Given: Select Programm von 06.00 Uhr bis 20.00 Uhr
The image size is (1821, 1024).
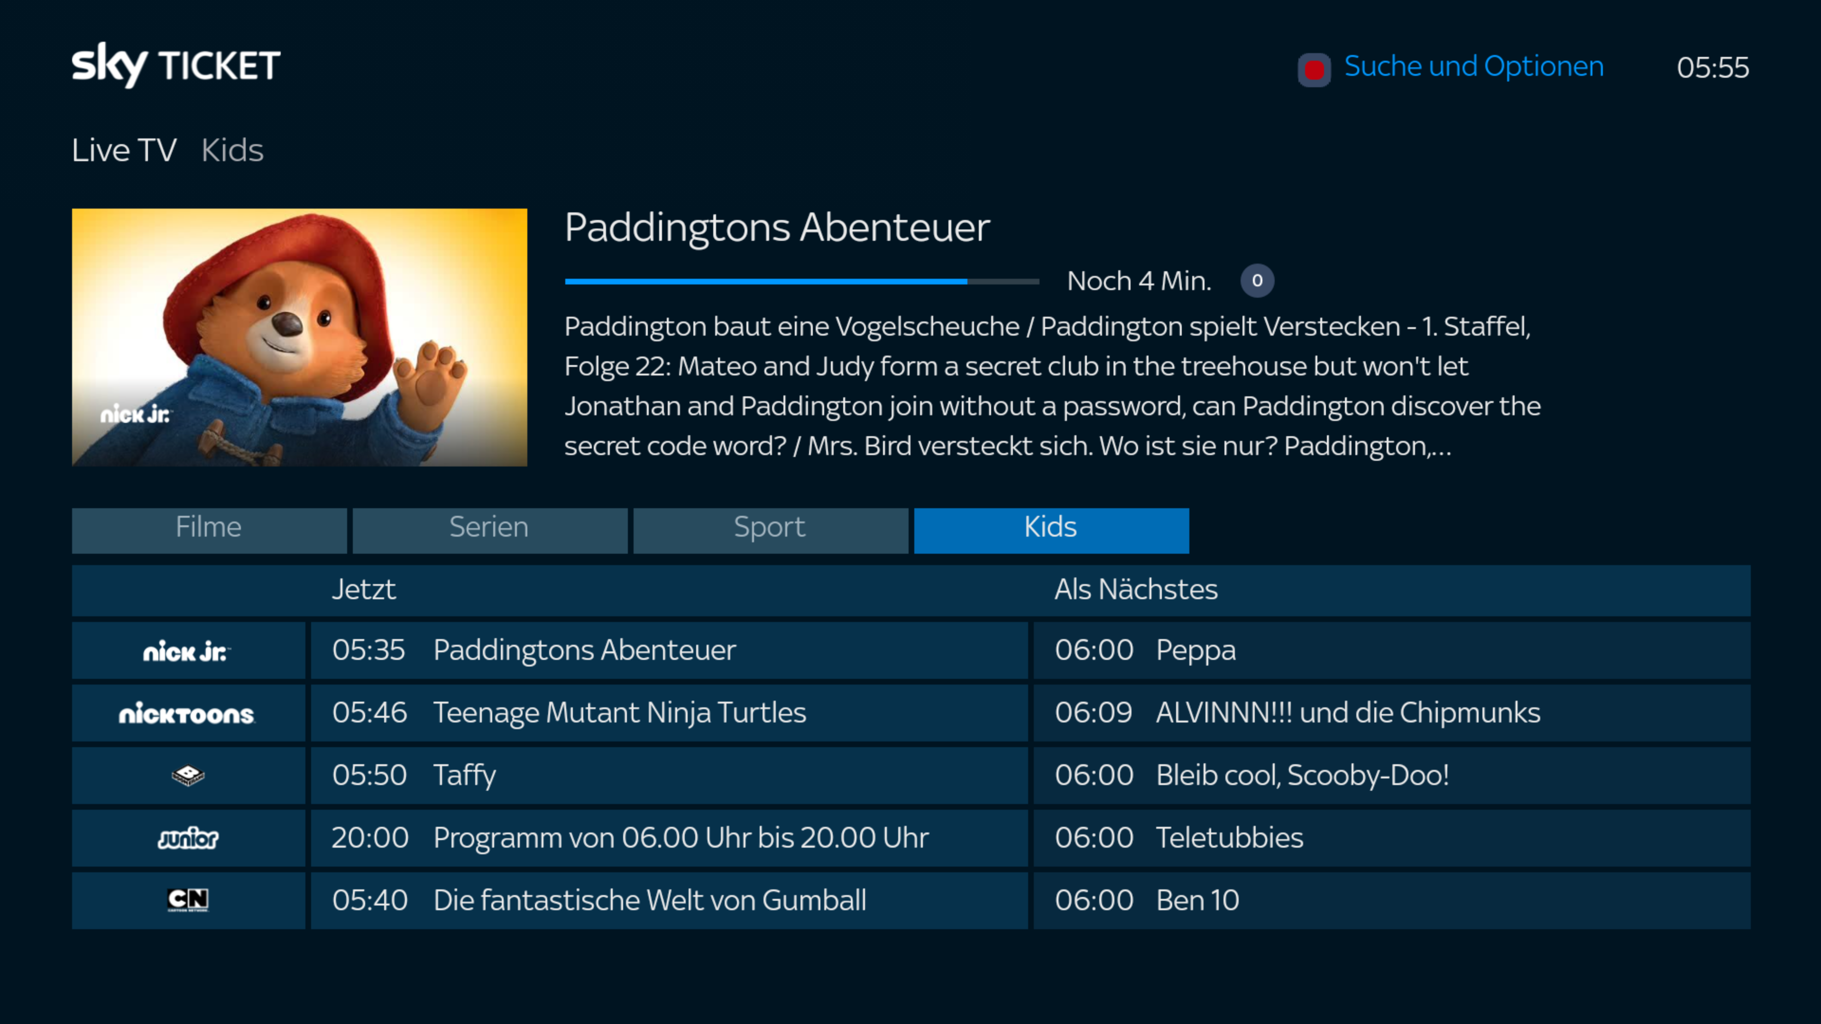Looking at the screenshot, I should pyautogui.click(x=670, y=838).
